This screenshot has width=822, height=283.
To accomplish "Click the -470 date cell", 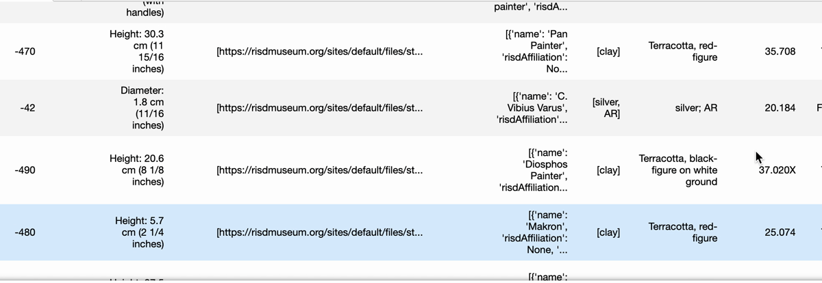I will [25, 51].
